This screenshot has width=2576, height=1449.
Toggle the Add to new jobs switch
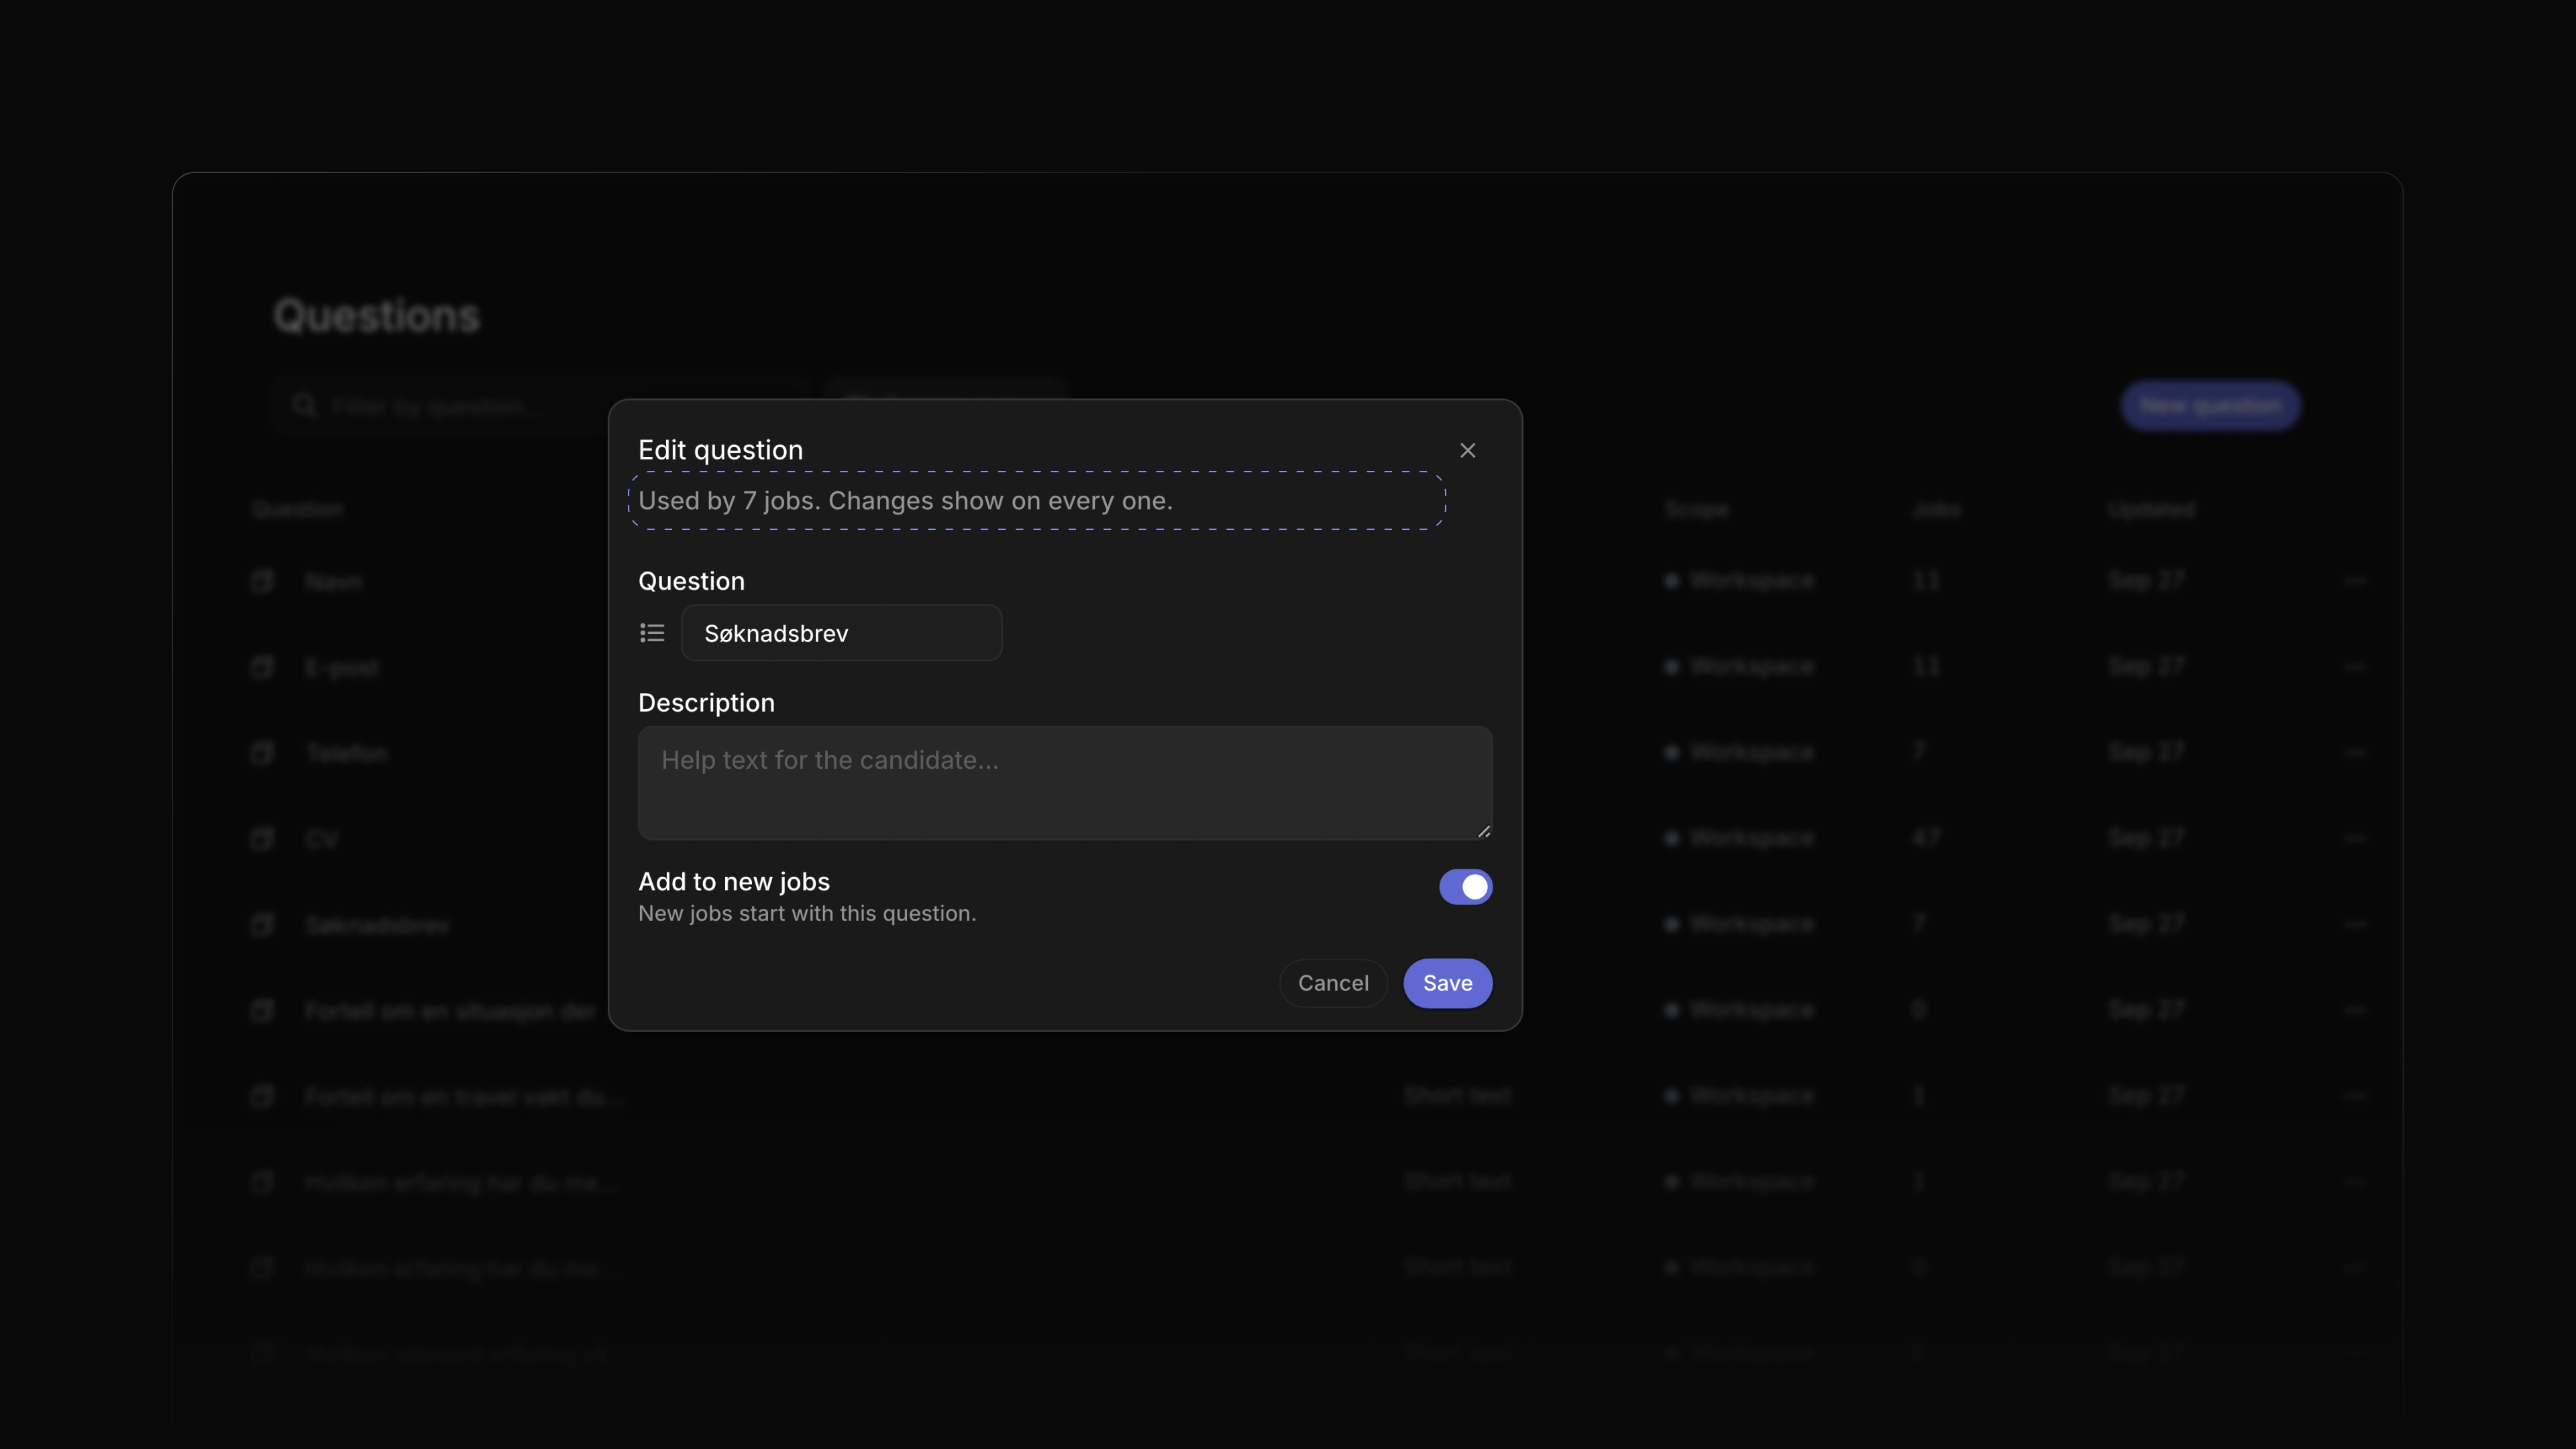[x=1465, y=886]
